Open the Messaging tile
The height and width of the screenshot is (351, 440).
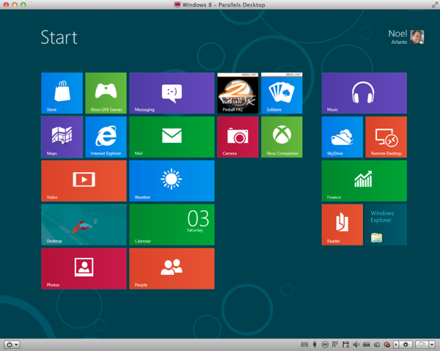(x=172, y=93)
